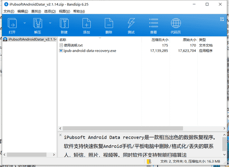Click the file list horizontal scrollbar thumb
This screenshot has width=229, height=167.
point(123,128)
